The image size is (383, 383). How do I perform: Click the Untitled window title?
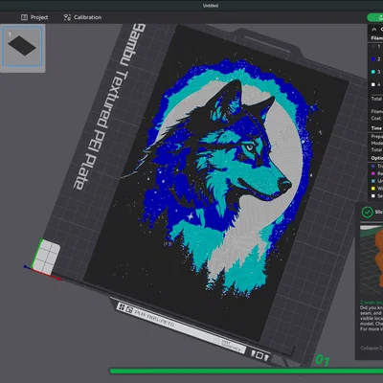point(211,6)
